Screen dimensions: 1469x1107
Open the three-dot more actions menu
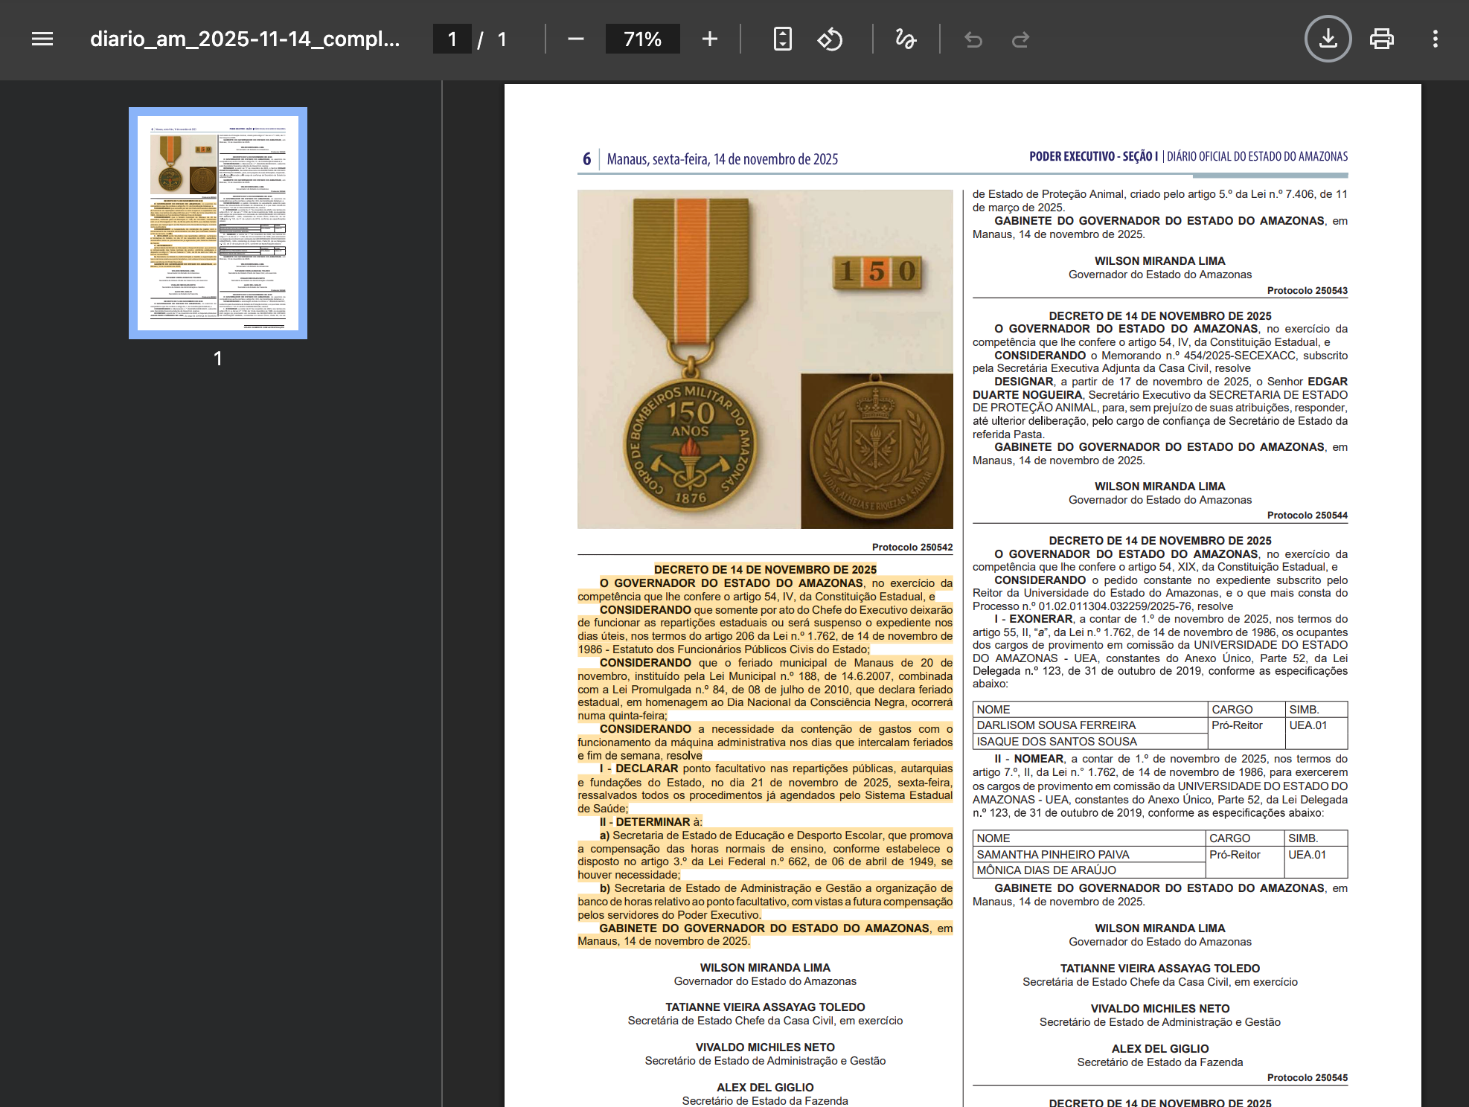[1435, 39]
